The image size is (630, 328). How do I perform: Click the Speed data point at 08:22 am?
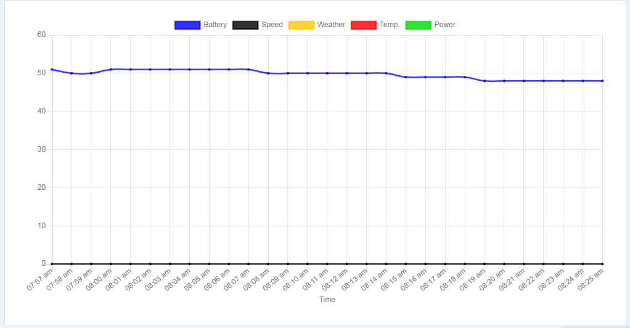coord(544,264)
